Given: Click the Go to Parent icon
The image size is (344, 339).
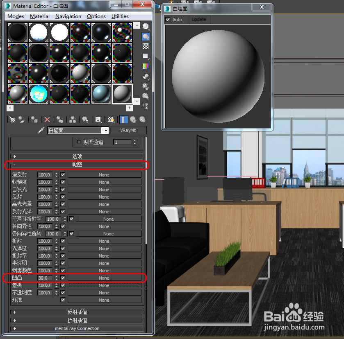Looking at the screenshot, I should pyautogui.click(x=133, y=120).
